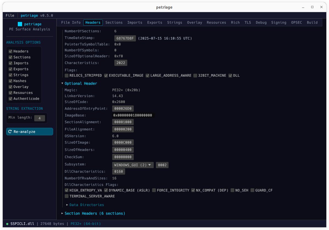Switch to the Debug tab
The height and width of the screenshot is (230, 329).
261,22
